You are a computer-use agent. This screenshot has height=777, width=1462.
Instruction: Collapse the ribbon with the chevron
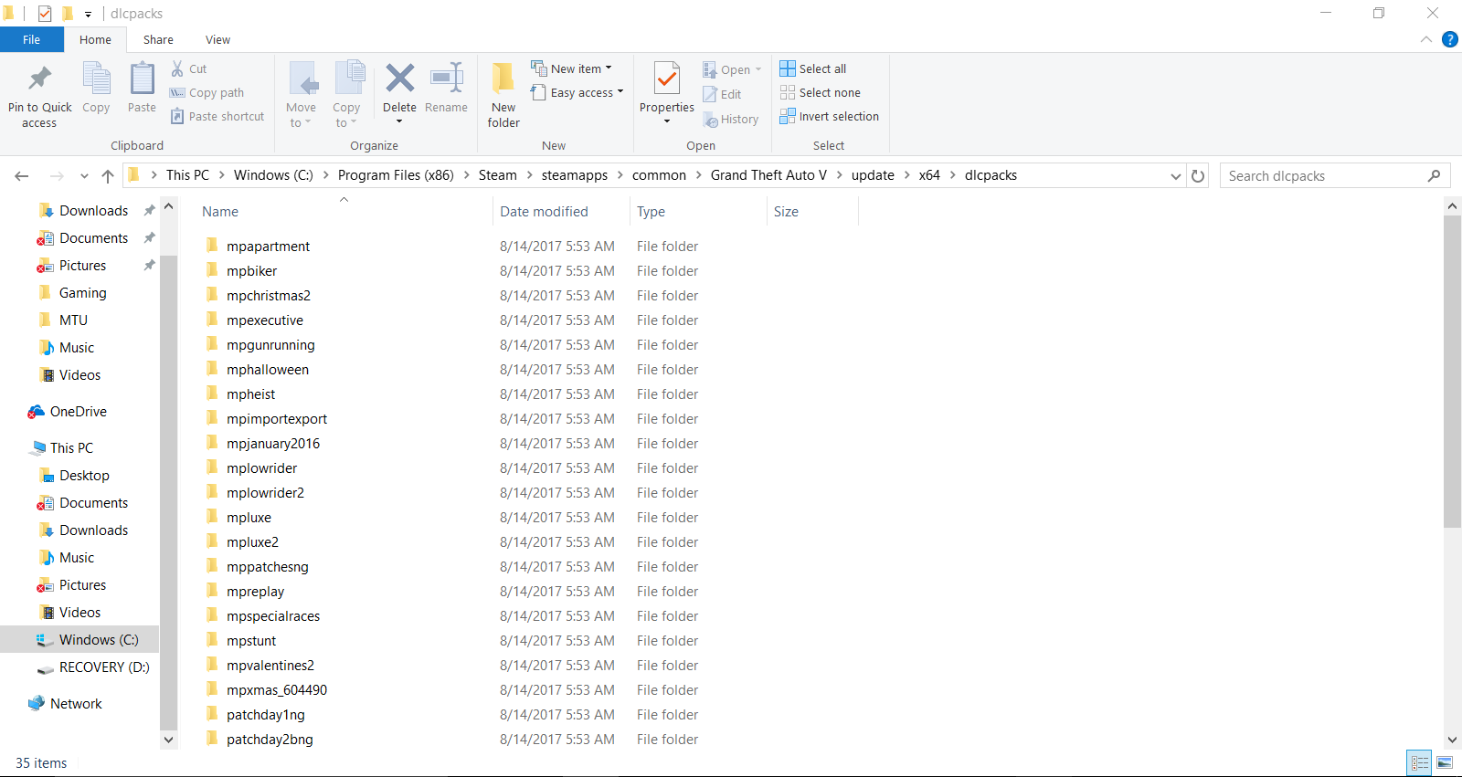coord(1426,39)
